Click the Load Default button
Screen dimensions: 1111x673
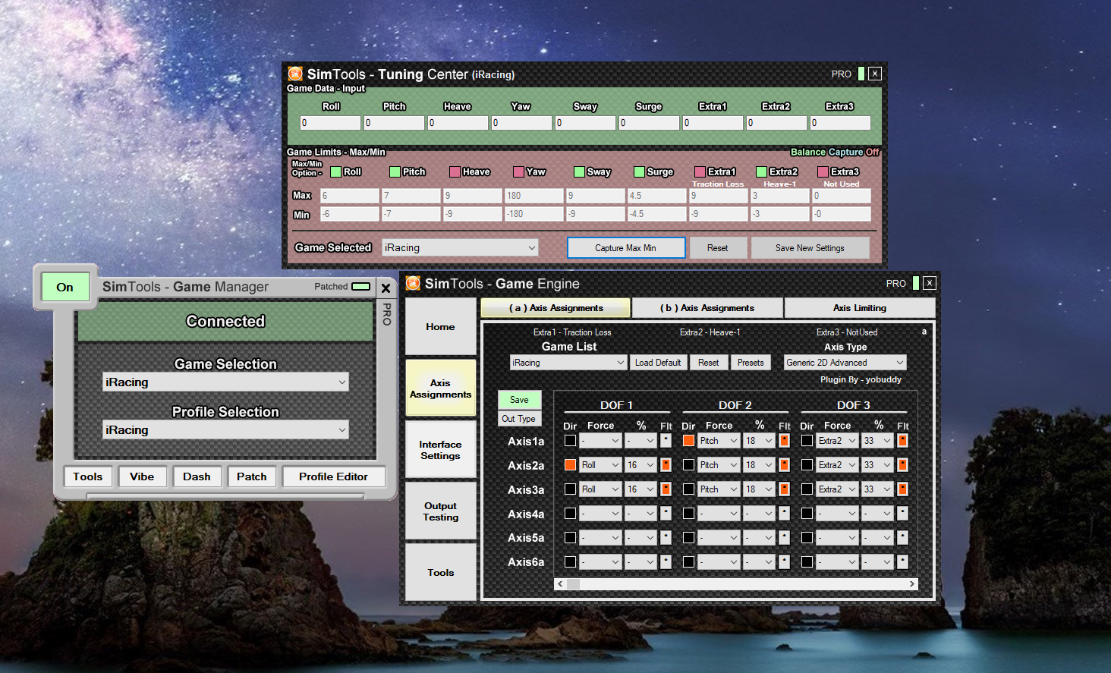[x=658, y=363]
